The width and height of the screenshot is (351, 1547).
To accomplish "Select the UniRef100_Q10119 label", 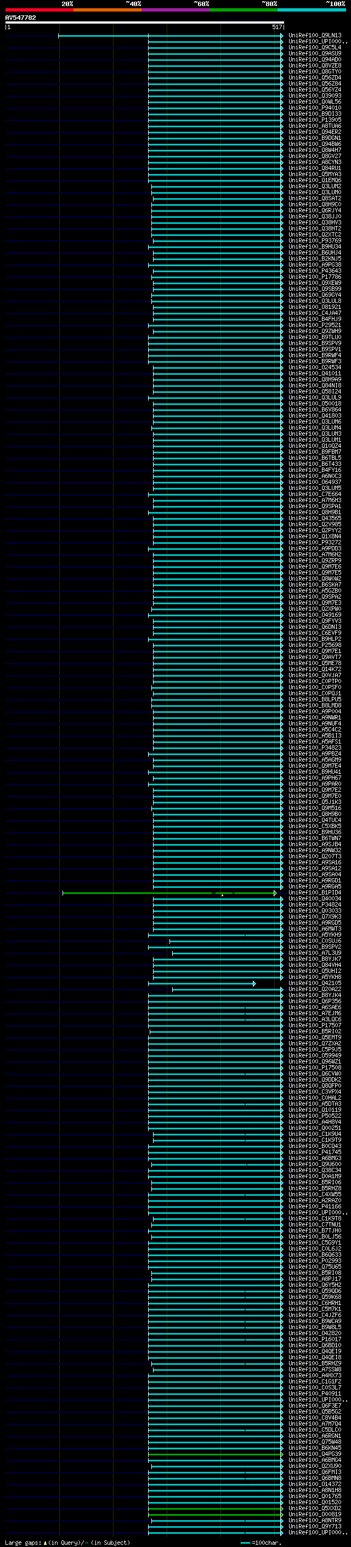I will click(x=314, y=1110).
